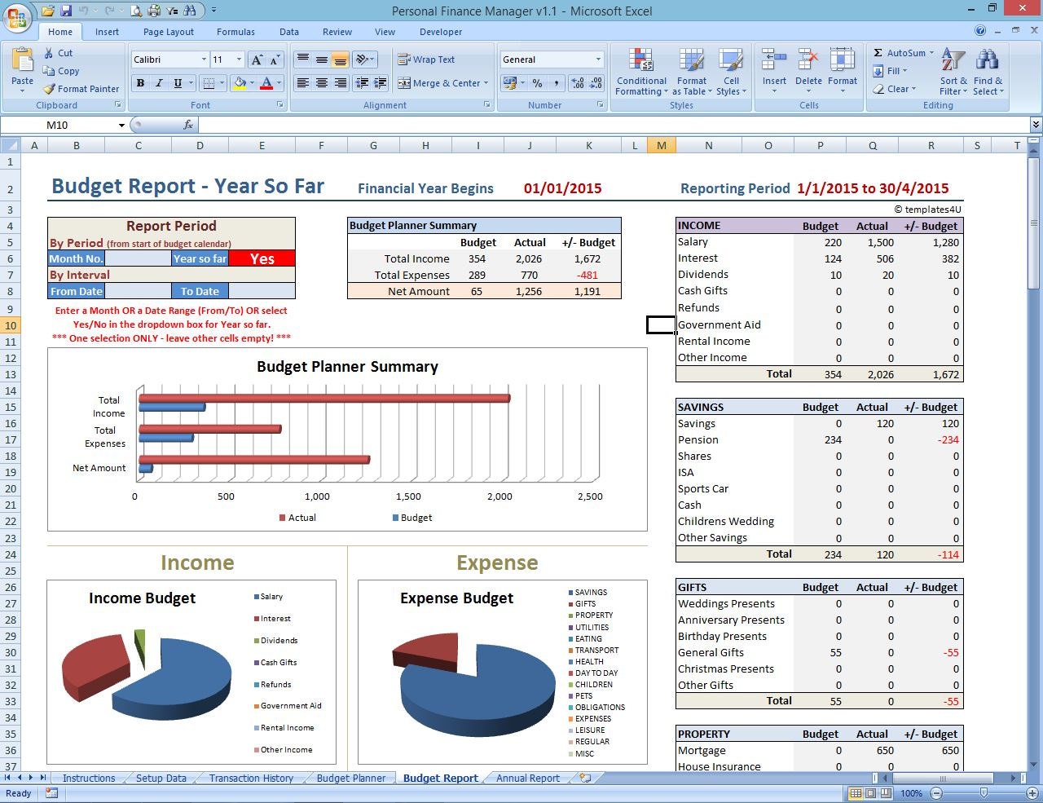Image resolution: width=1043 pixels, height=803 pixels.
Task: Click the Select All corner button
Action: [x=10, y=145]
